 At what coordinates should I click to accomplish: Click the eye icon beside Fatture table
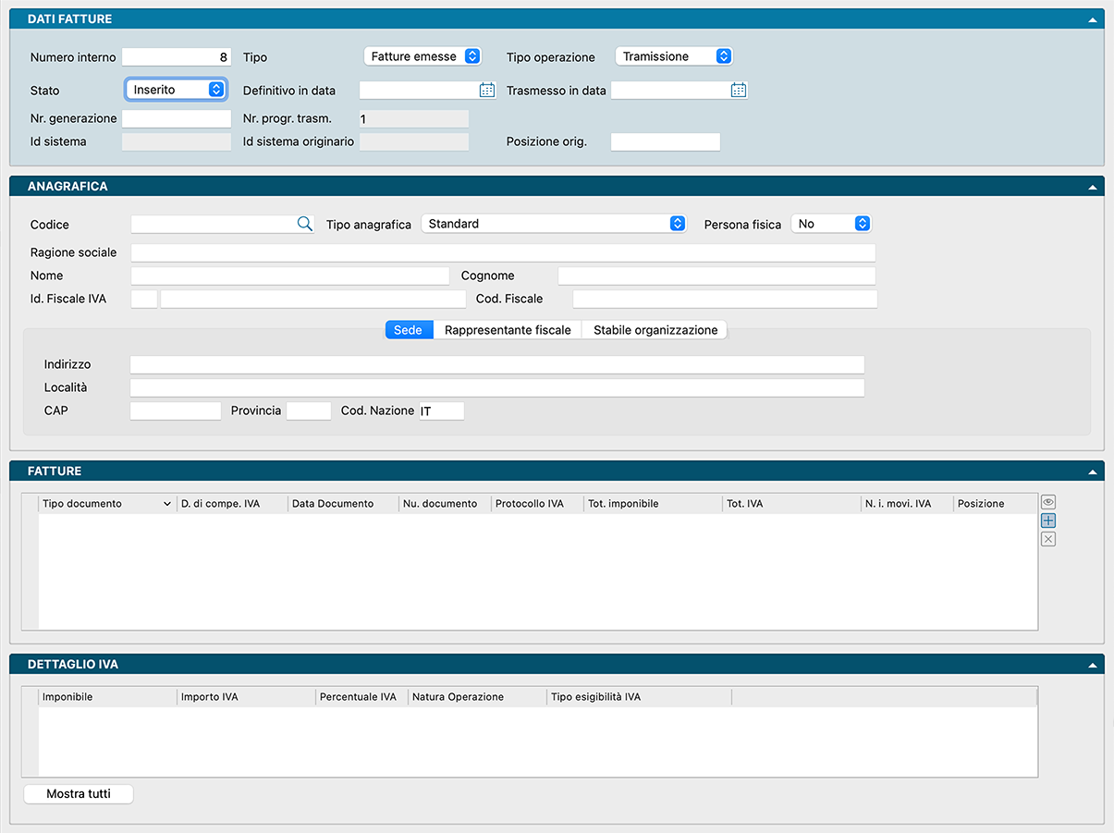point(1047,502)
